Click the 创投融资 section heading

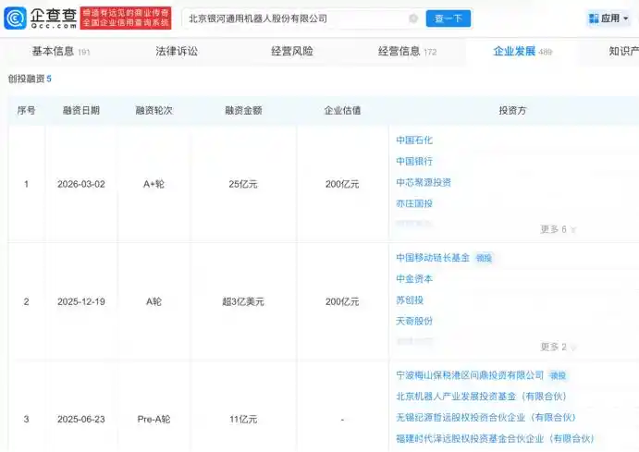[x=26, y=79]
